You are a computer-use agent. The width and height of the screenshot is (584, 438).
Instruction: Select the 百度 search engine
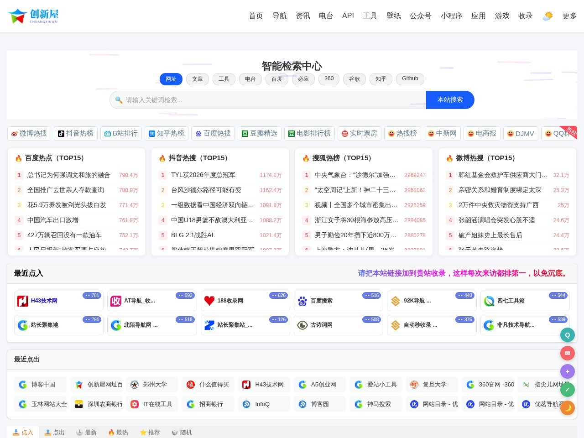point(277,79)
